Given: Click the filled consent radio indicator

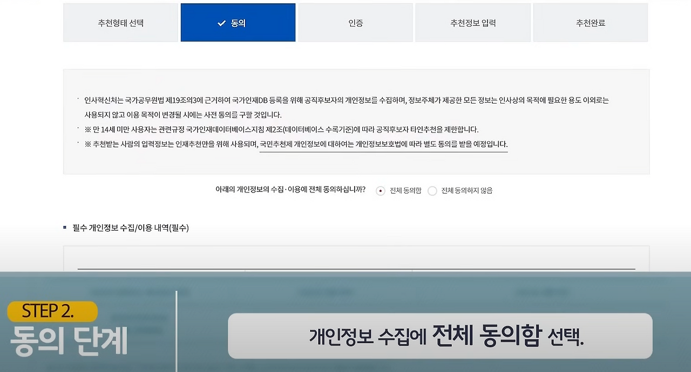Looking at the screenshot, I should tap(380, 191).
